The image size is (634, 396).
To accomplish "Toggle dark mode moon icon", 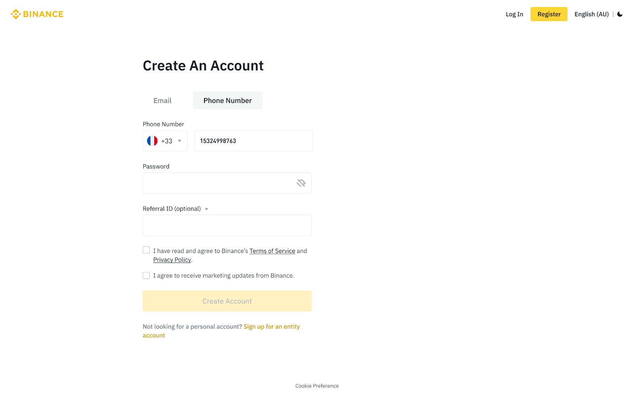I will click(x=620, y=14).
